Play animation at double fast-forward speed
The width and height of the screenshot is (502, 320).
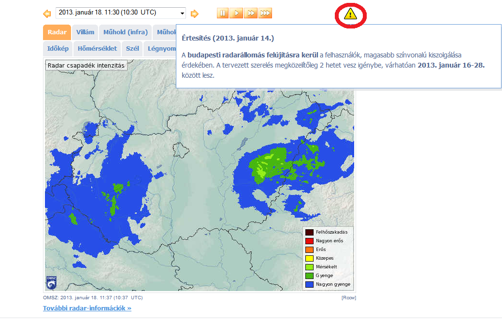coord(250,13)
